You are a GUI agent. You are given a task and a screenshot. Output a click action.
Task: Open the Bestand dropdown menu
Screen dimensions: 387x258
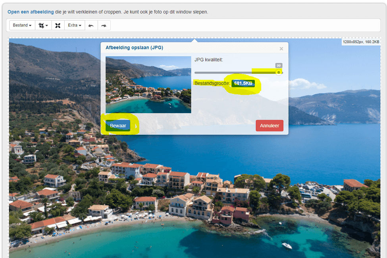point(22,25)
